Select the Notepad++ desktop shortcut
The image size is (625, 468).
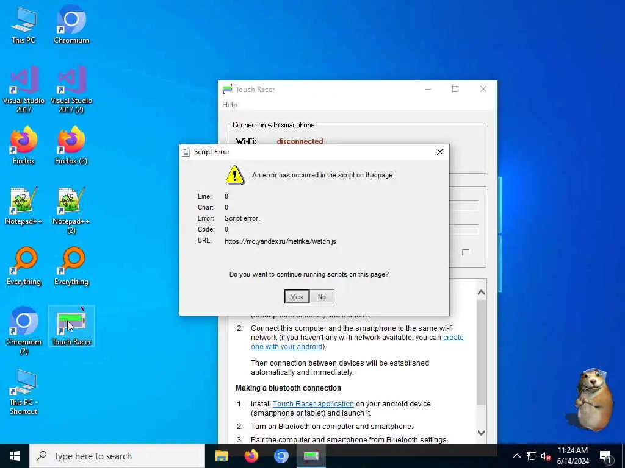24,206
